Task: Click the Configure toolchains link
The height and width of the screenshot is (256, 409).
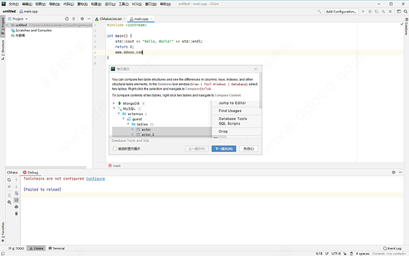Action: (x=95, y=178)
